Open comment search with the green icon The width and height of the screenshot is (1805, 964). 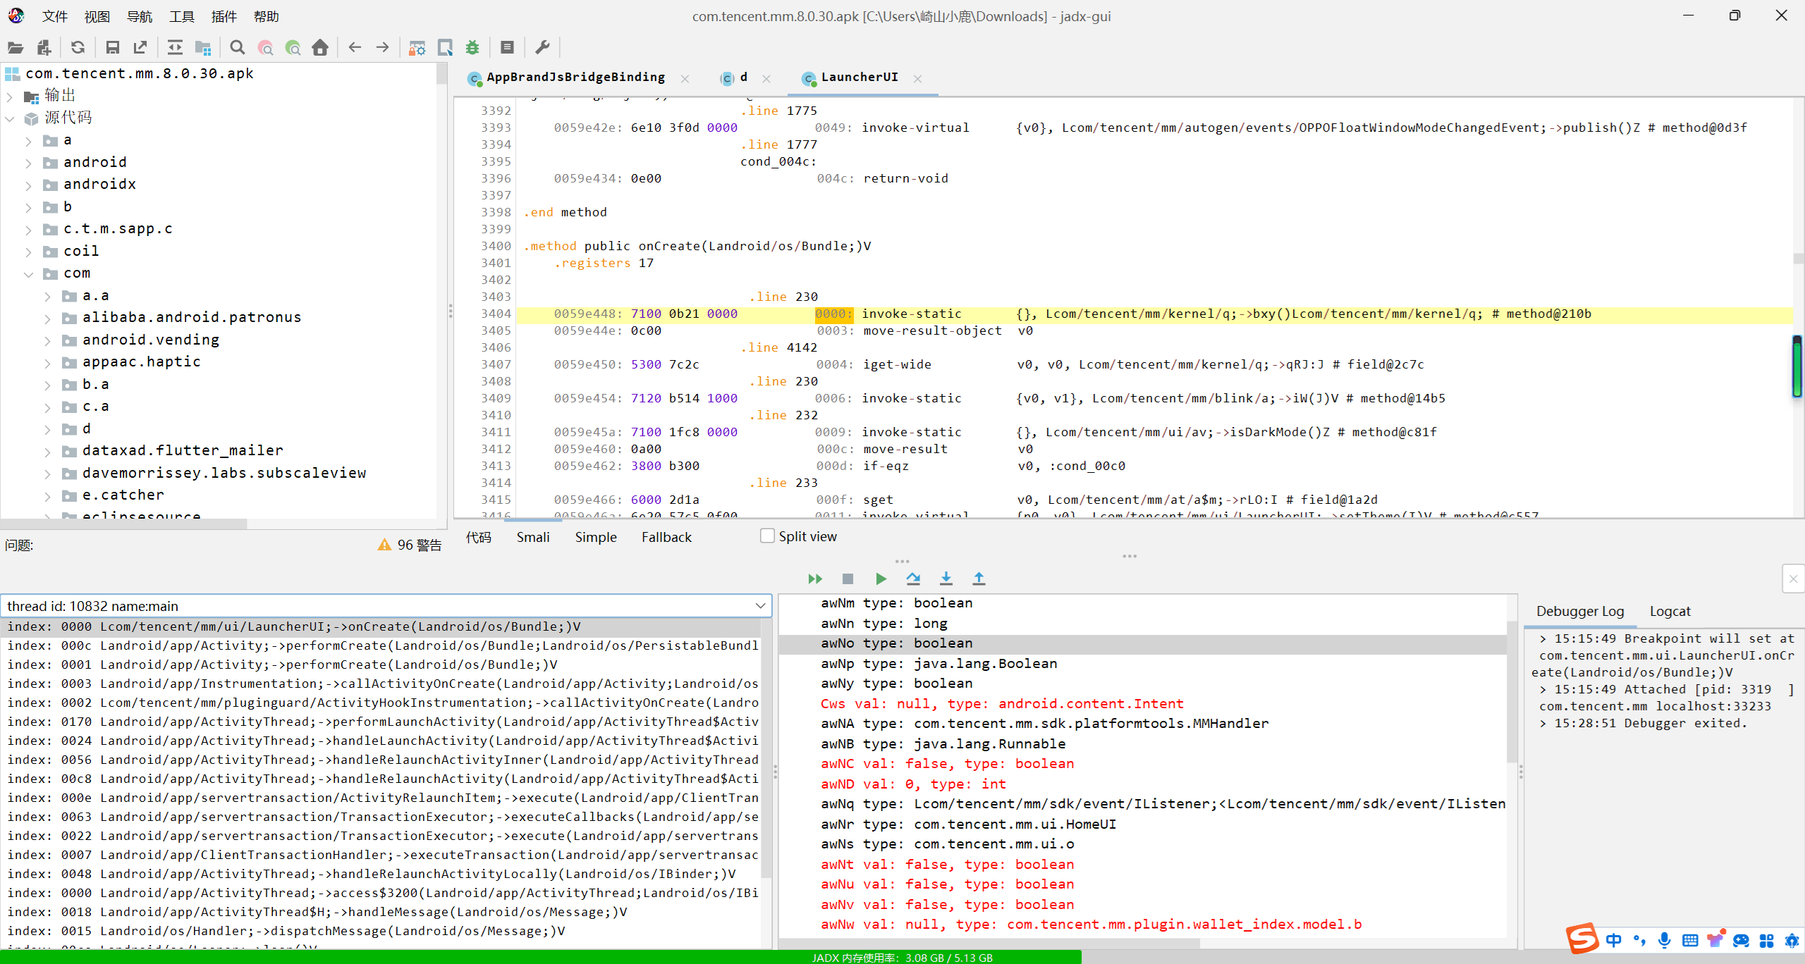click(293, 47)
